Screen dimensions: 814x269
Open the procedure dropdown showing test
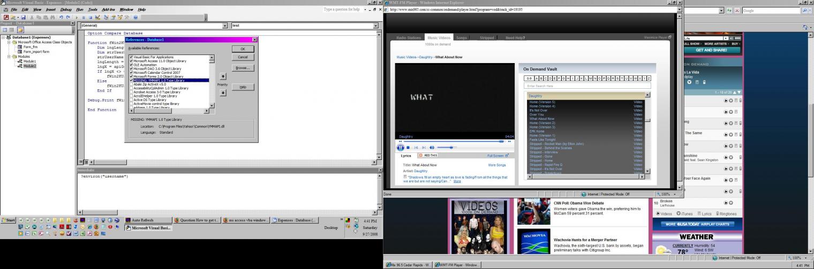click(375, 25)
